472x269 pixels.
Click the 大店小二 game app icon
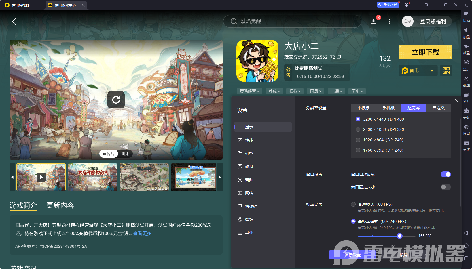click(257, 61)
